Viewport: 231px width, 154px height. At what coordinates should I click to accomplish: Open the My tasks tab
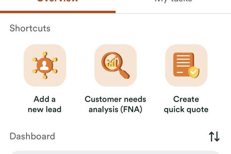[x=173, y=2]
